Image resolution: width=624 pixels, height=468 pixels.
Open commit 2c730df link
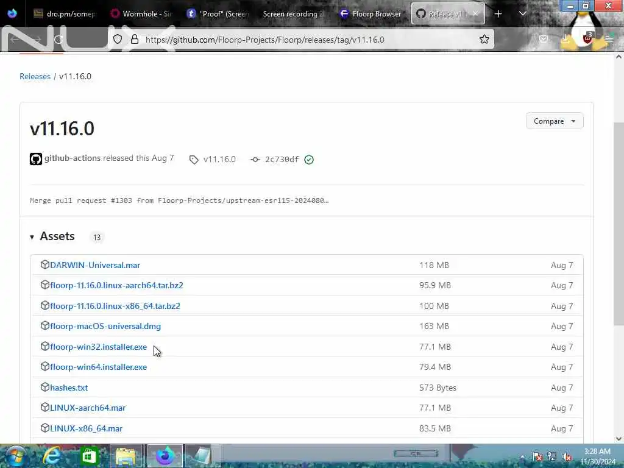(282, 159)
